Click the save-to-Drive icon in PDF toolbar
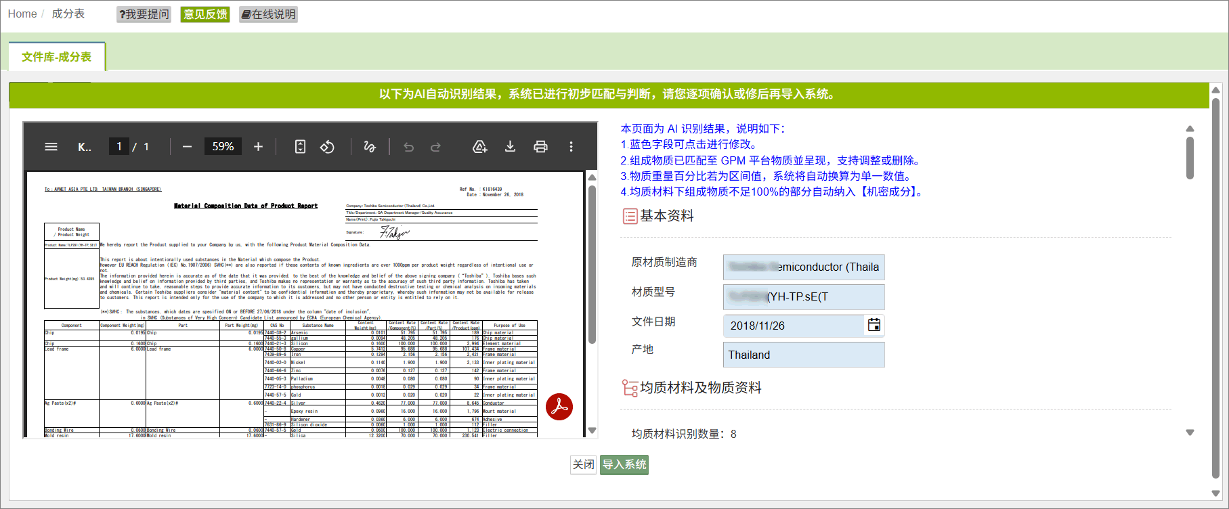 tap(480, 147)
